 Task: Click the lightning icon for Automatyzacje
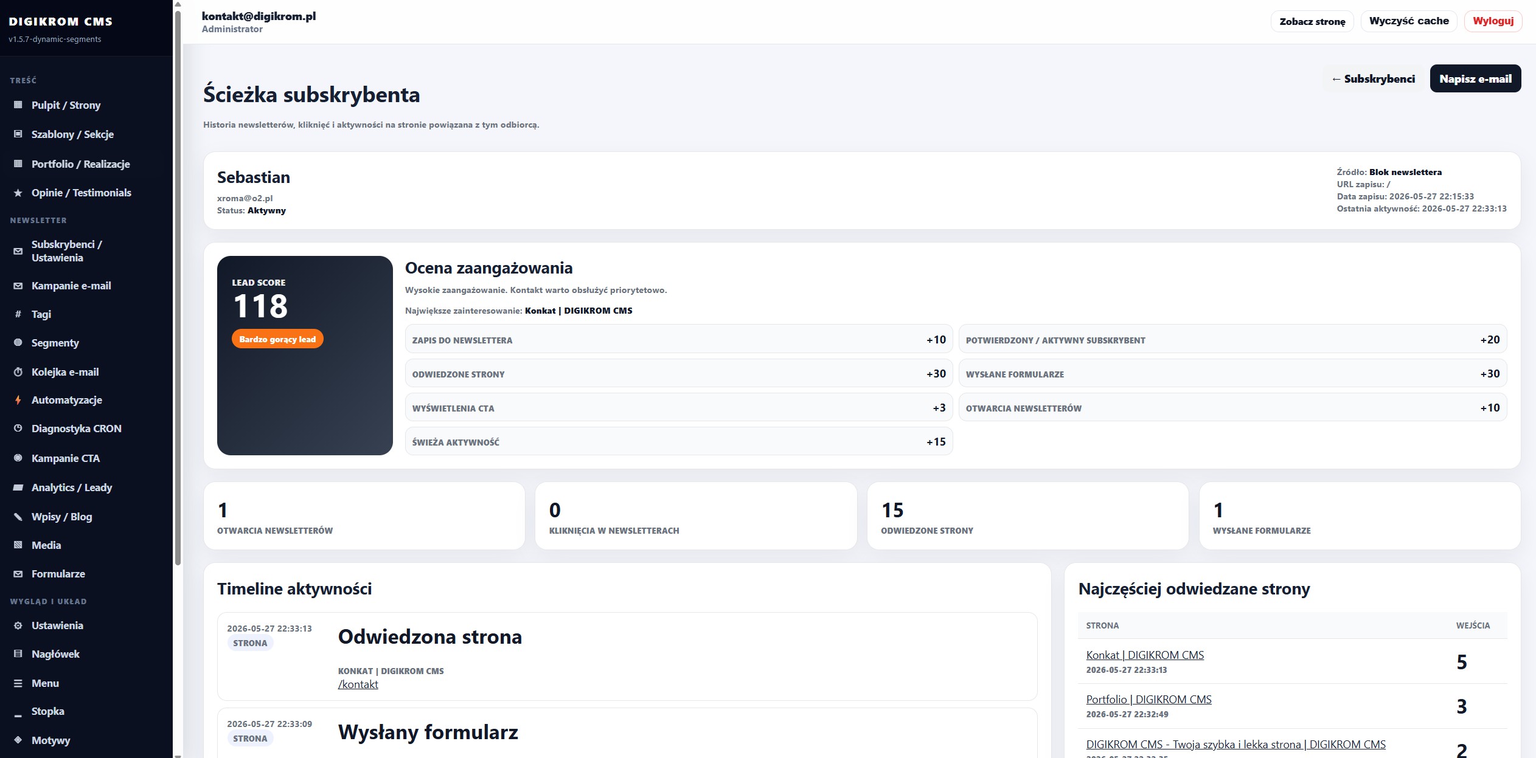tap(18, 400)
